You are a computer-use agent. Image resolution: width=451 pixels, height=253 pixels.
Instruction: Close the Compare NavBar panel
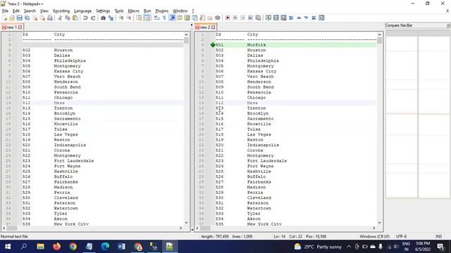click(x=448, y=25)
